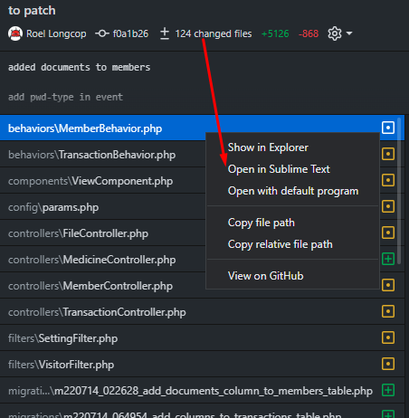Click the +5126 additions count
The width and height of the screenshot is (409, 418).
[x=275, y=33]
